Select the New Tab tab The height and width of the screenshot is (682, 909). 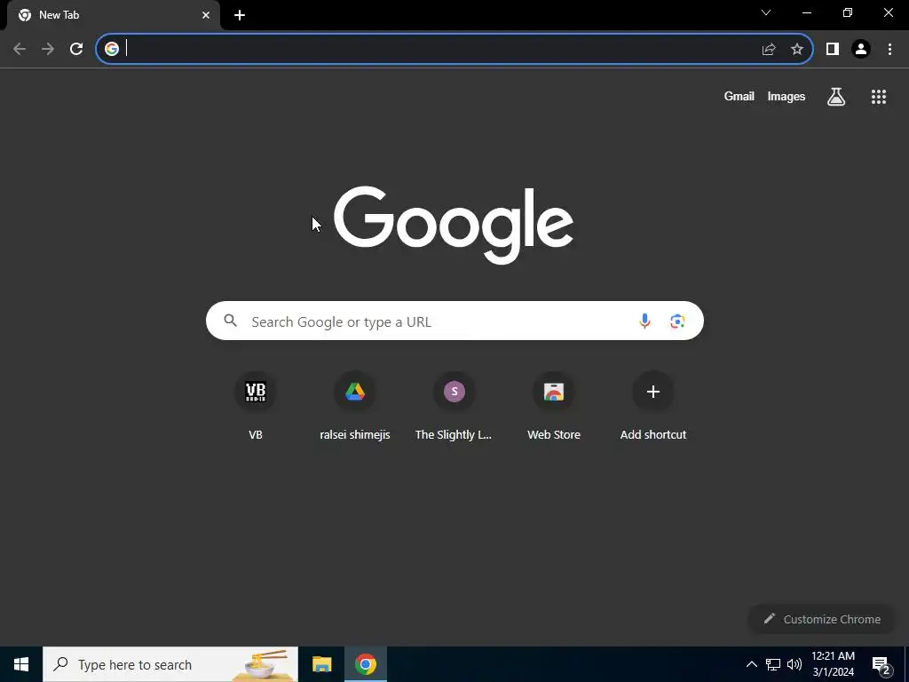coord(114,15)
